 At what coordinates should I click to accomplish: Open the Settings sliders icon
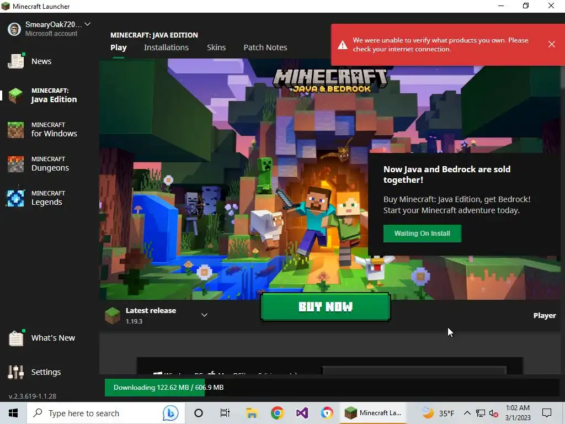[16, 372]
